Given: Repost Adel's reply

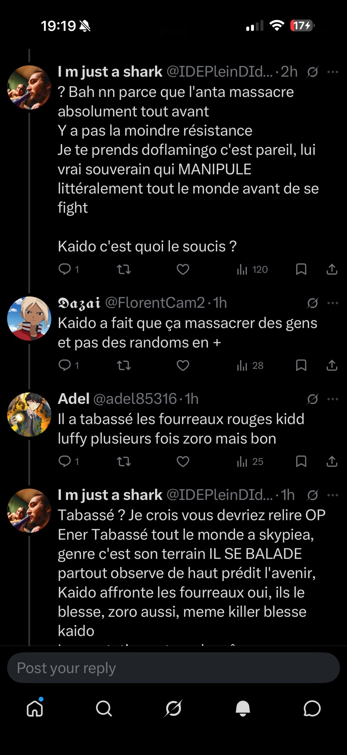Looking at the screenshot, I should [x=124, y=461].
